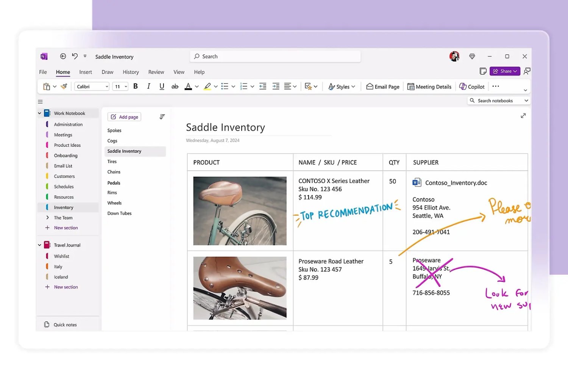The image size is (568, 378).
Task: Click the Format Painter icon
Action: pos(64,87)
